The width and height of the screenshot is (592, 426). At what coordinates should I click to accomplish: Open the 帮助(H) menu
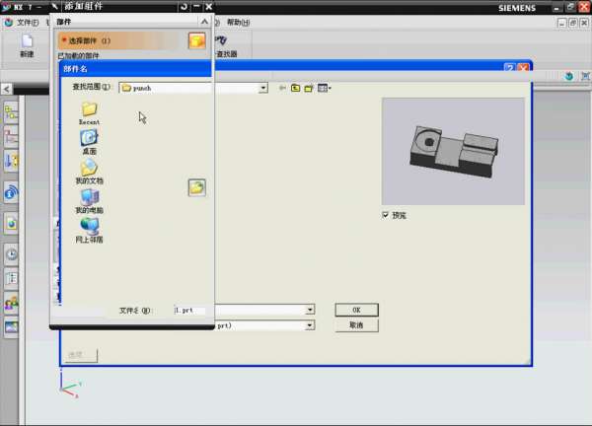pyautogui.click(x=238, y=23)
